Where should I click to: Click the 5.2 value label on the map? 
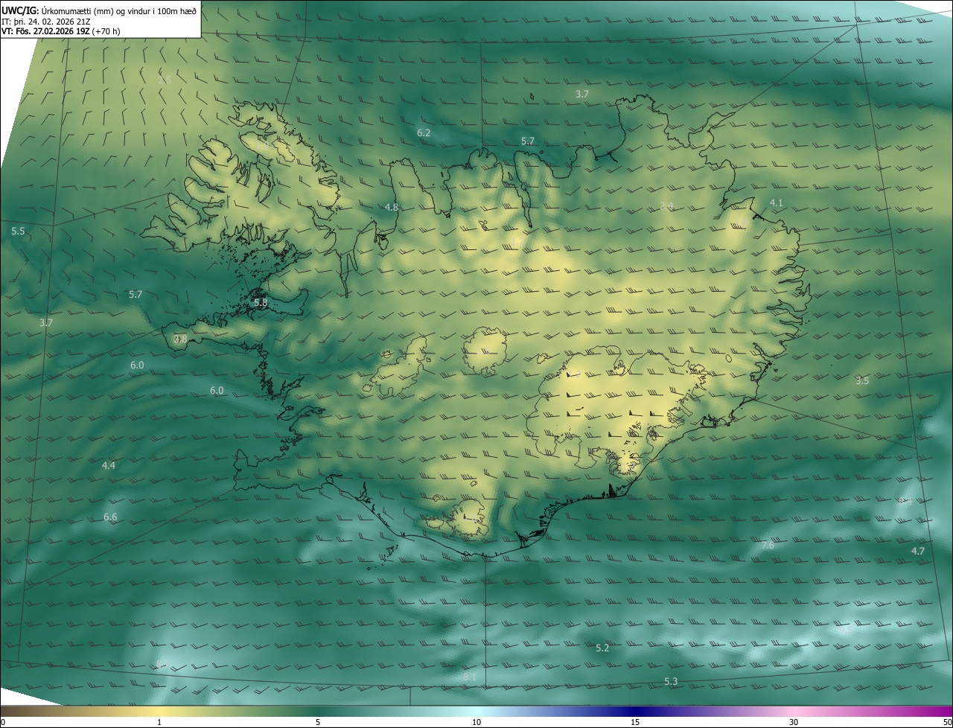point(602,648)
